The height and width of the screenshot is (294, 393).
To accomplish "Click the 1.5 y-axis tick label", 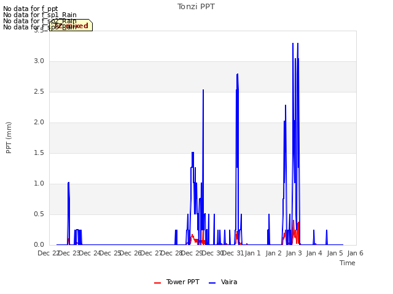I will (x=39, y=153).
